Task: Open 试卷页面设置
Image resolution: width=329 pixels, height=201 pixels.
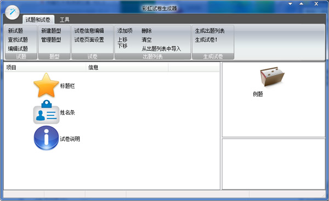Action: [89, 40]
